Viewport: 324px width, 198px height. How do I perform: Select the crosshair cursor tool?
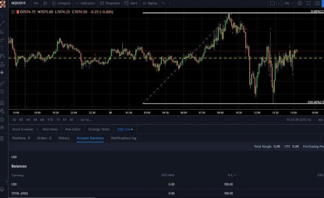pyautogui.click(x=2, y=15)
